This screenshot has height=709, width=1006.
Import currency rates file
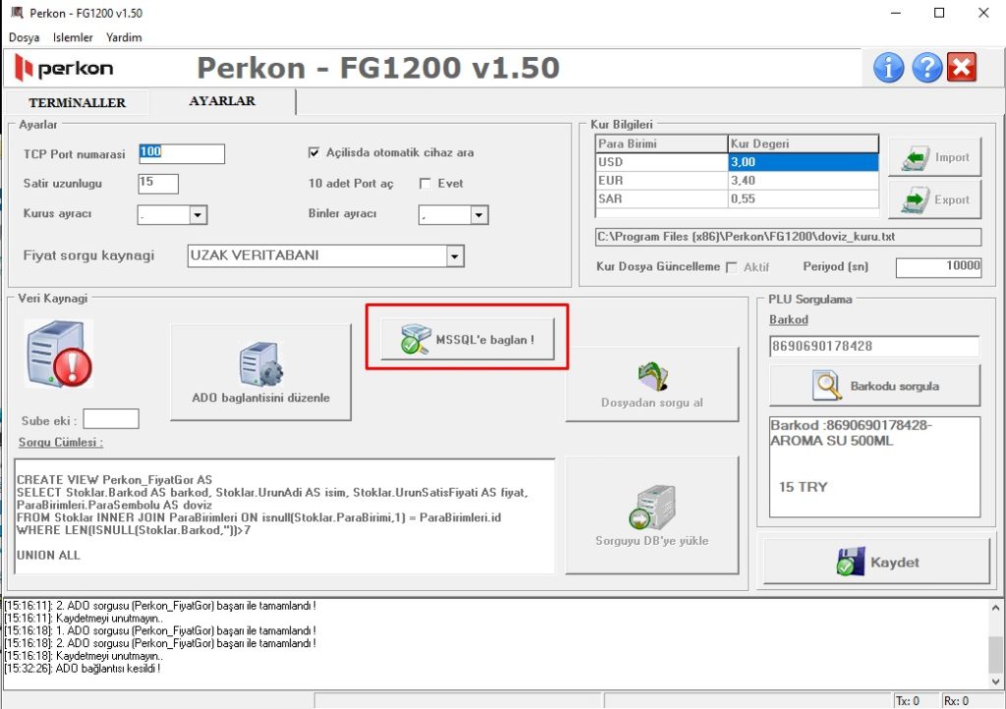(934, 157)
